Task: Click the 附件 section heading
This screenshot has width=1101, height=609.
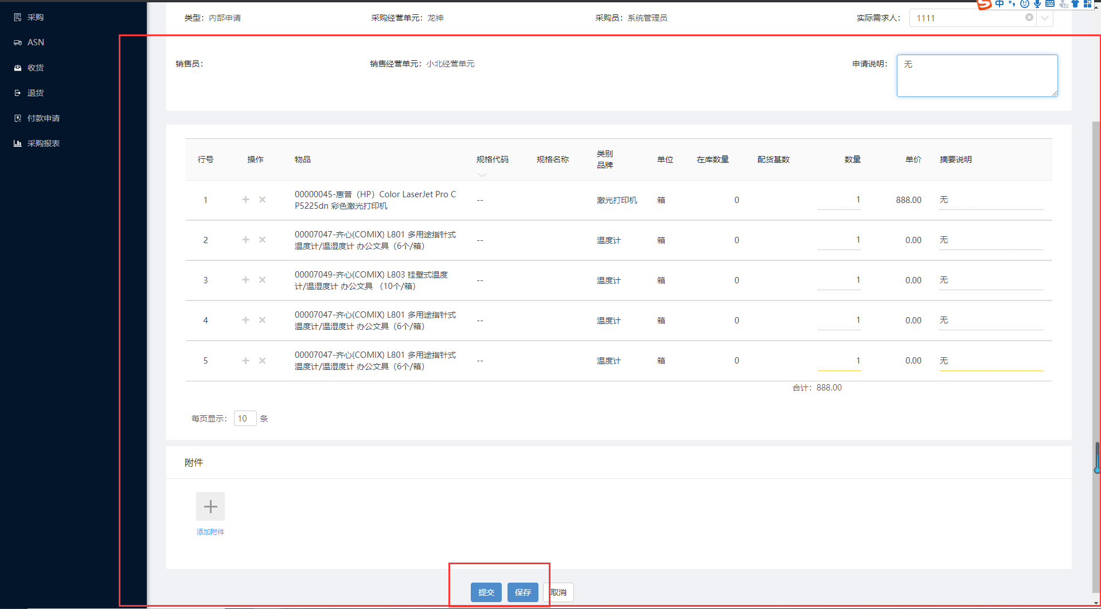Action: click(194, 463)
